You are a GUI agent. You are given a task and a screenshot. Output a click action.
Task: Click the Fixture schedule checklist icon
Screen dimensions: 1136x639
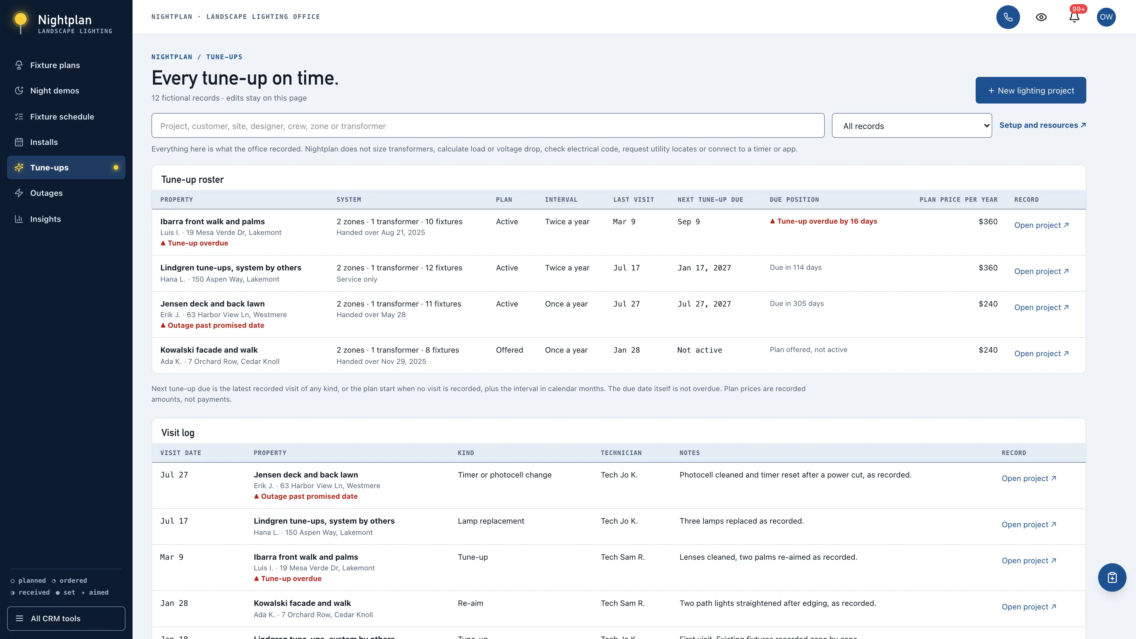[19, 117]
